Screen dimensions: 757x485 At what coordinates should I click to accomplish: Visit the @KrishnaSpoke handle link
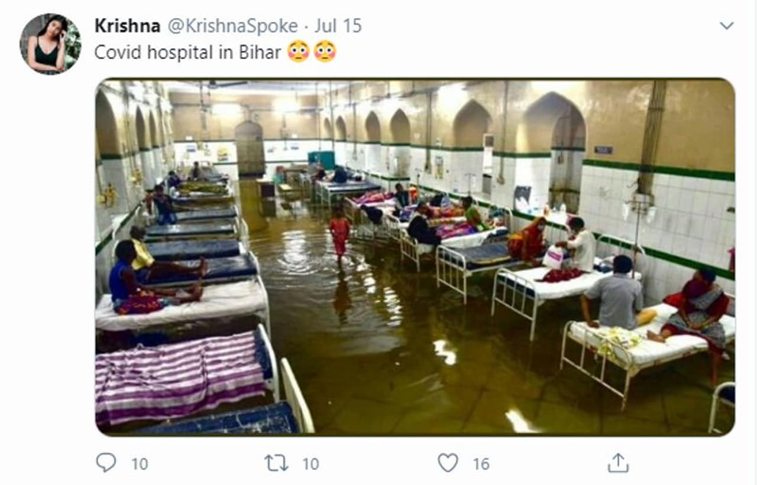(x=232, y=26)
